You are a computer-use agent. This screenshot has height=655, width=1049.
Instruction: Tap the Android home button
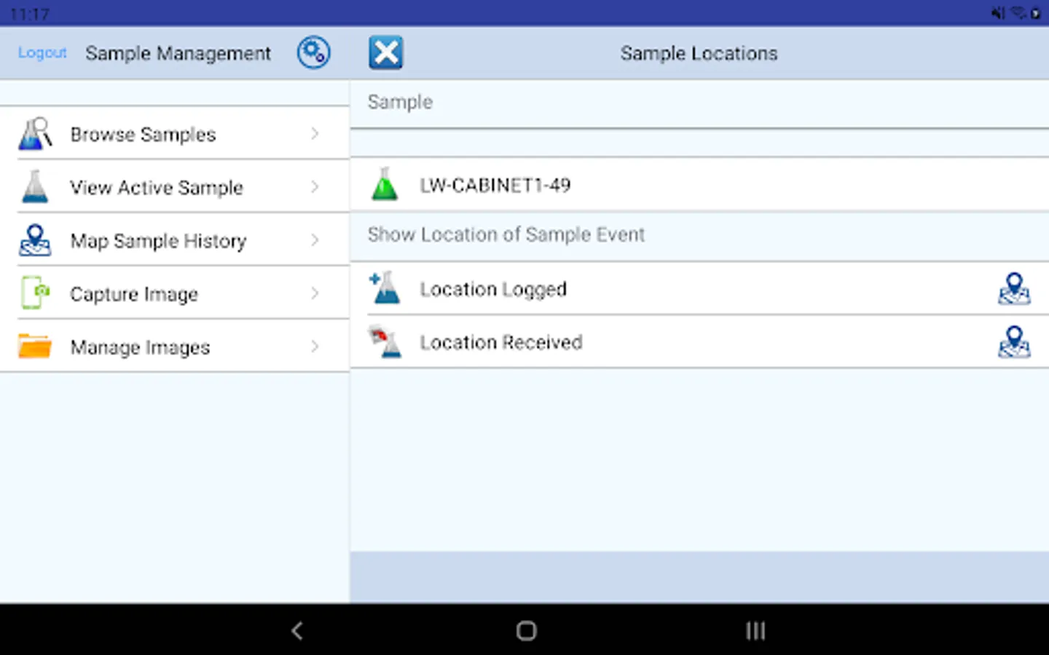tap(525, 630)
